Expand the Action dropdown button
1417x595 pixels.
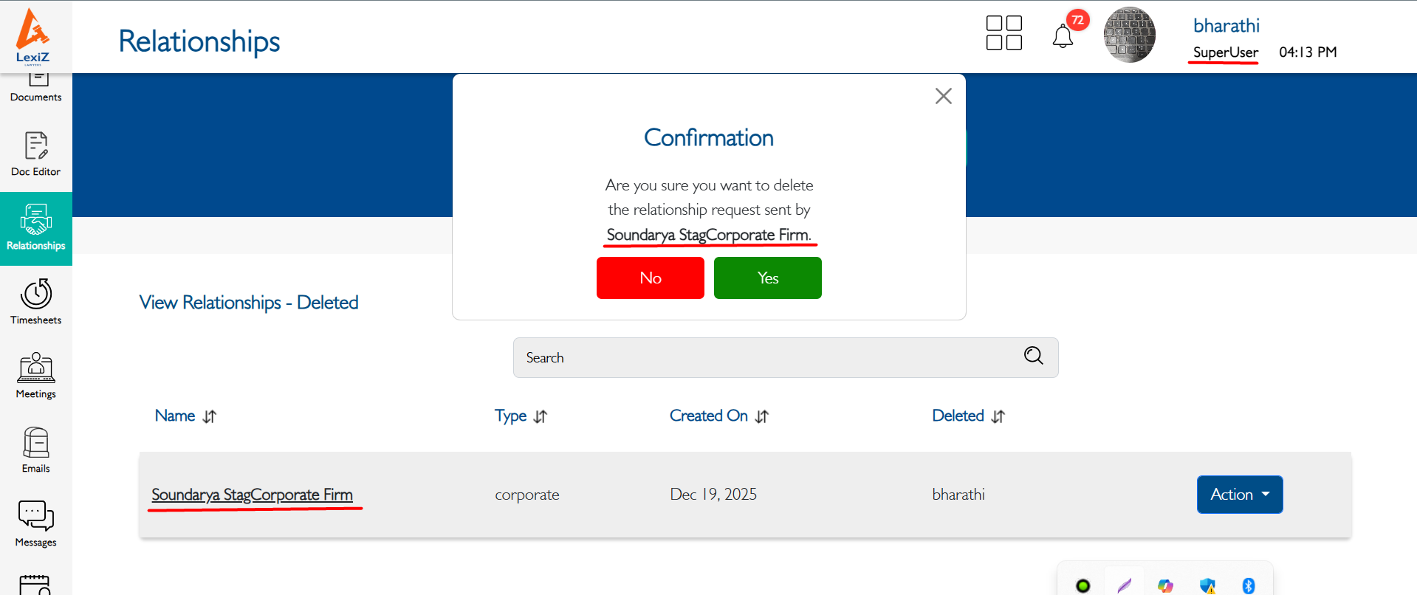click(1239, 495)
